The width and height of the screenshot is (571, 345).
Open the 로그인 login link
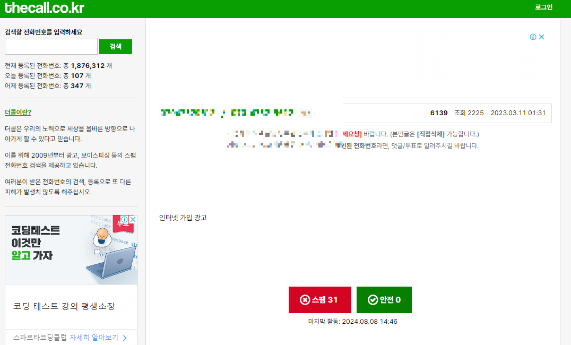[543, 7]
